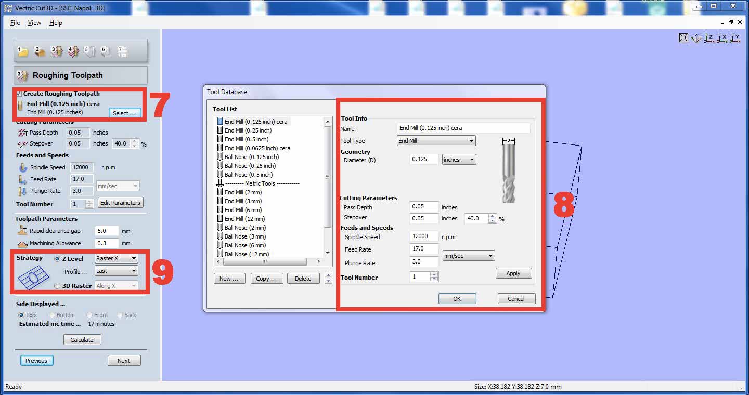Click the Next button
The width and height of the screenshot is (749, 395).
124,361
